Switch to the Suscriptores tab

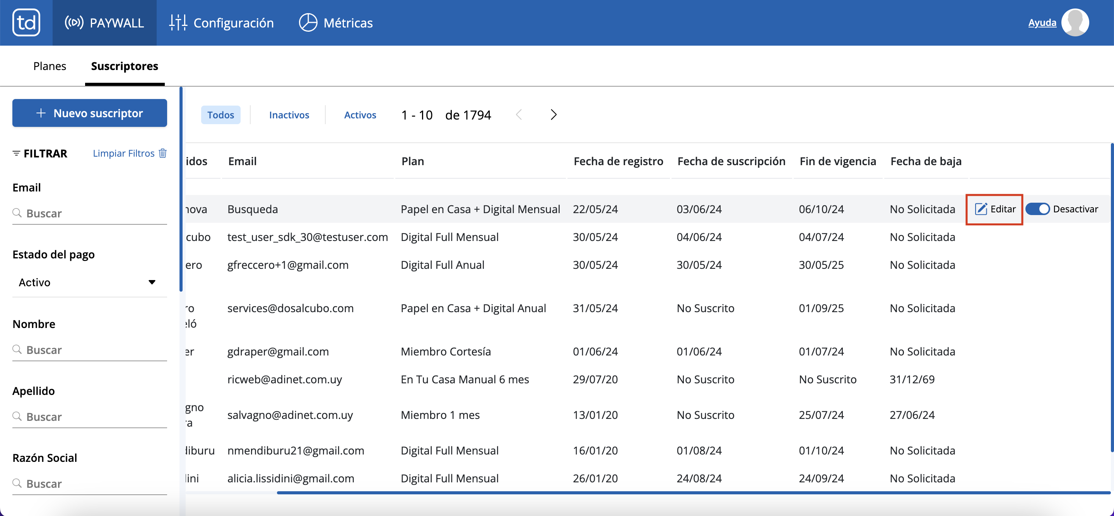[x=125, y=66]
